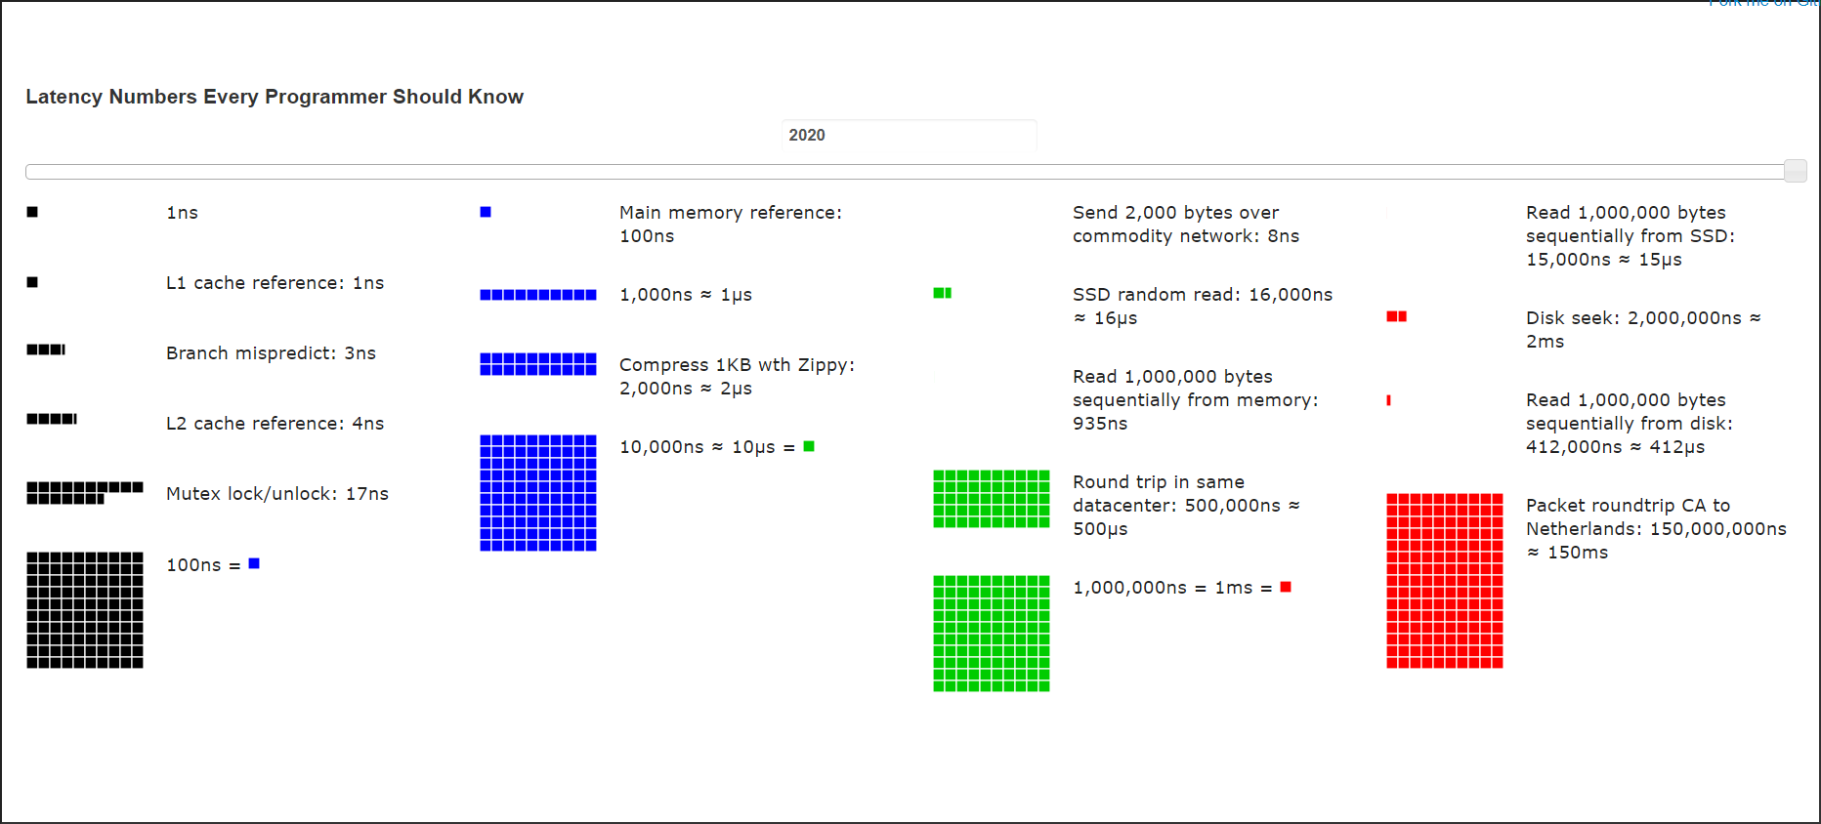
Task: Click the black square next to 1ns
Action: pos(32,212)
